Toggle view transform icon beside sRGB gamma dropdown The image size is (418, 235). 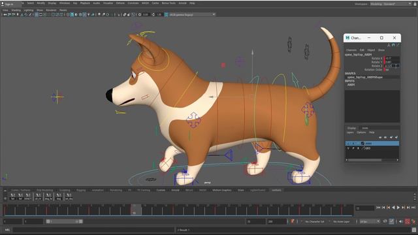click(x=166, y=14)
